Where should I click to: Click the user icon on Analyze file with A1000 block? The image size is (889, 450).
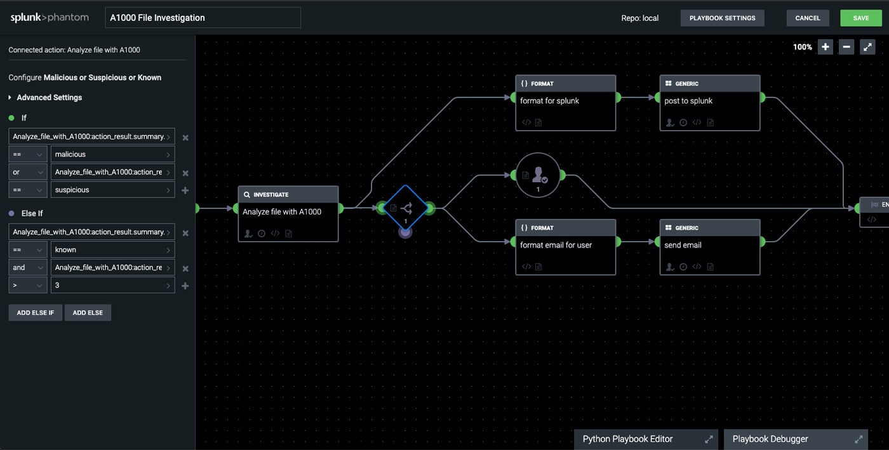[x=248, y=234]
